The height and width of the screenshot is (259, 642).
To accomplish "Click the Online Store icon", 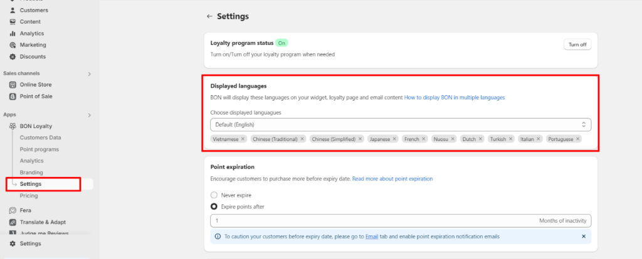I will 13,84.
